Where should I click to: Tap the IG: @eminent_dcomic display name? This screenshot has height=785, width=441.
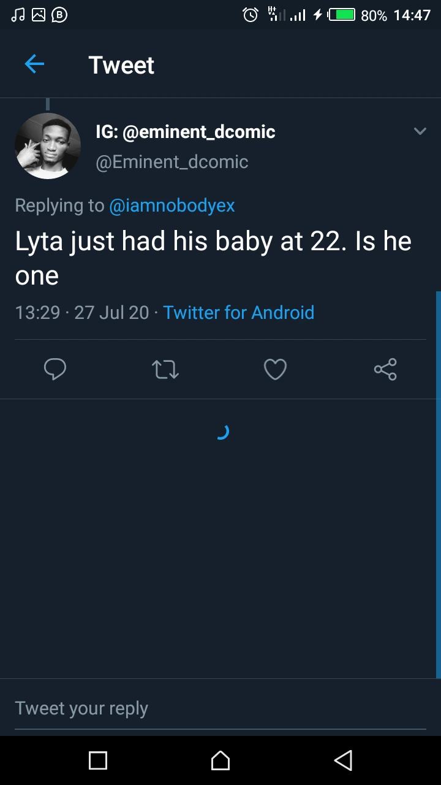pyautogui.click(x=186, y=131)
